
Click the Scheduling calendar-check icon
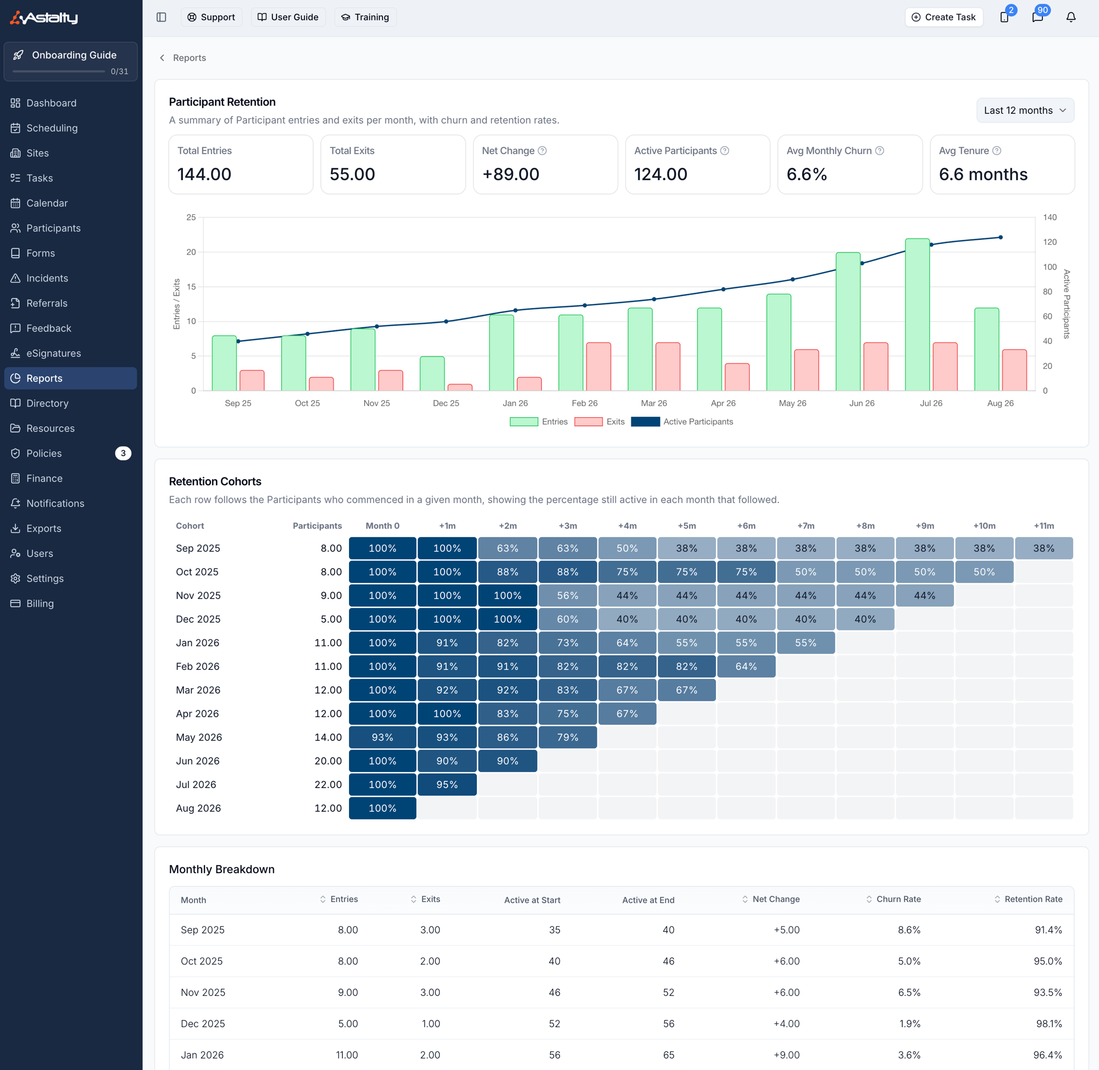[15, 128]
